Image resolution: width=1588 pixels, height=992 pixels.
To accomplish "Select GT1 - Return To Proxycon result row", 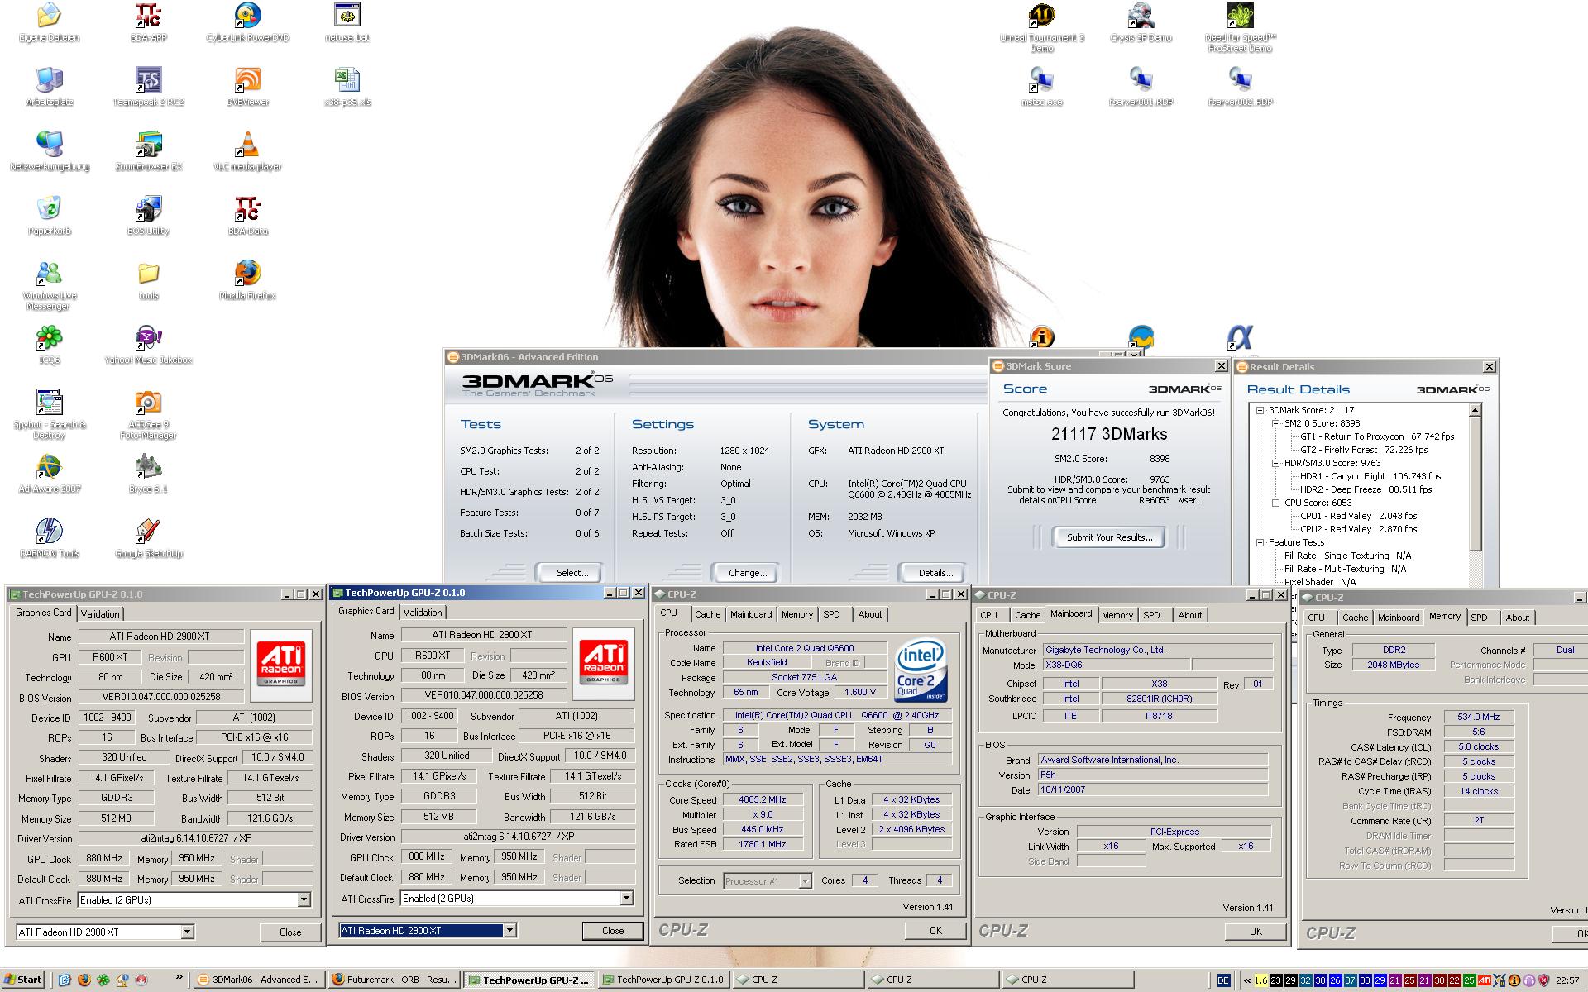I will (1376, 436).
